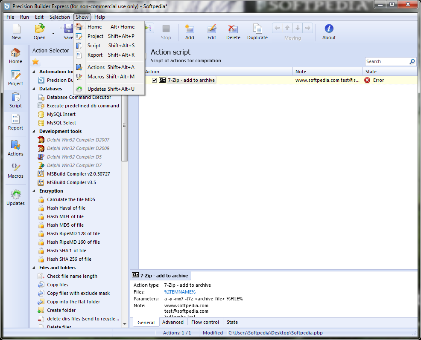This screenshot has height=340, width=421.
Task: Click the MySQL Insert database icon
Action: coord(41,115)
